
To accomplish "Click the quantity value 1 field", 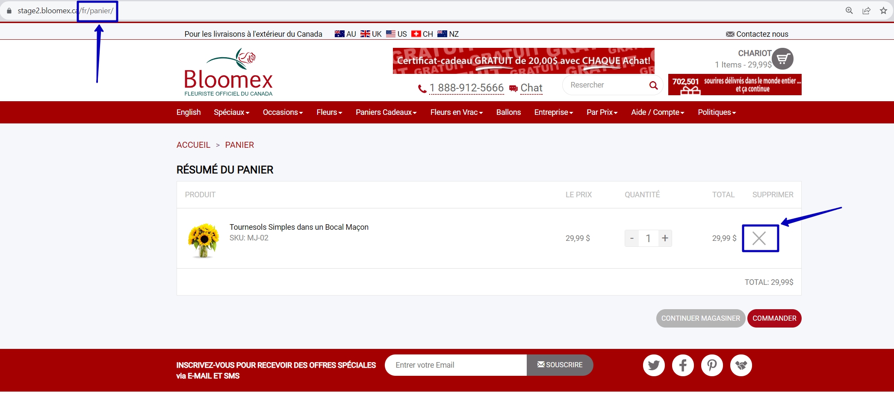I will (648, 238).
